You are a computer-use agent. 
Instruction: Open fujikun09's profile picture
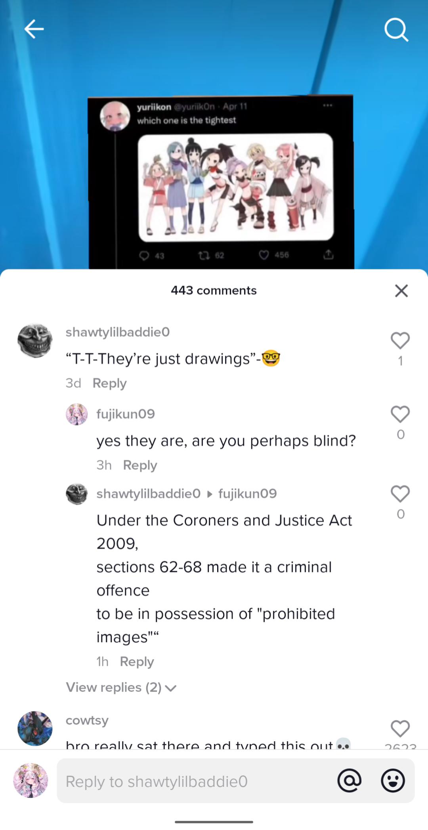[x=76, y=414]
